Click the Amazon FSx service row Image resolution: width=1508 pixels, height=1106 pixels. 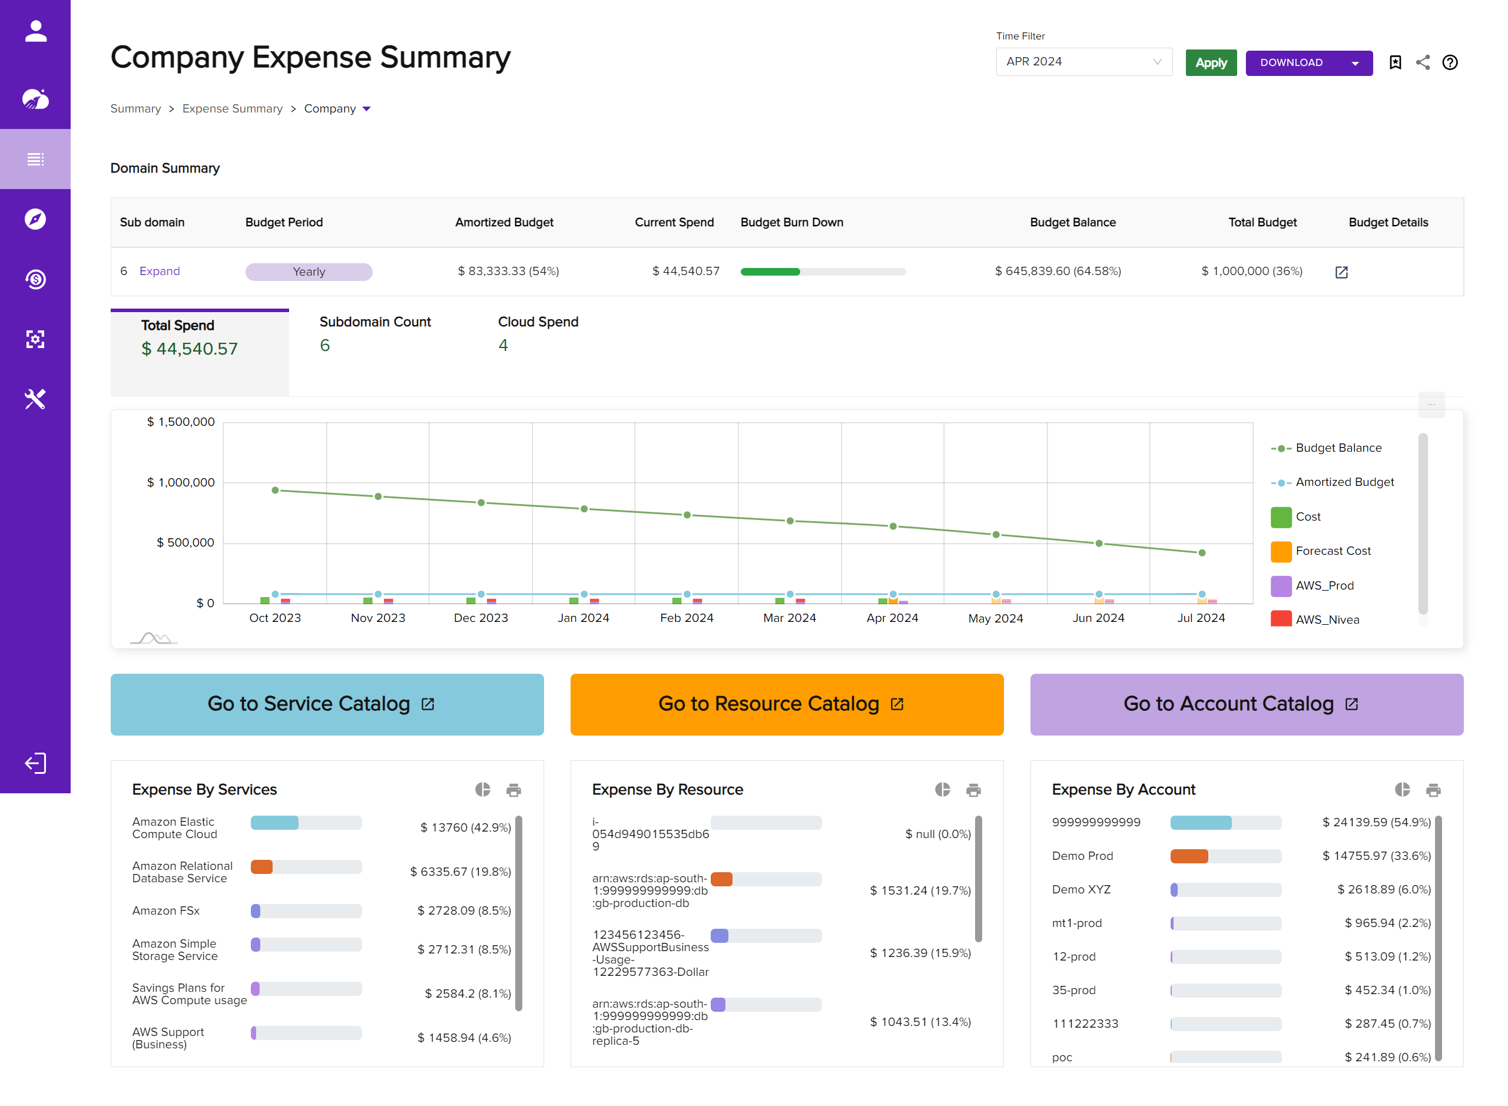click(322, 911)
